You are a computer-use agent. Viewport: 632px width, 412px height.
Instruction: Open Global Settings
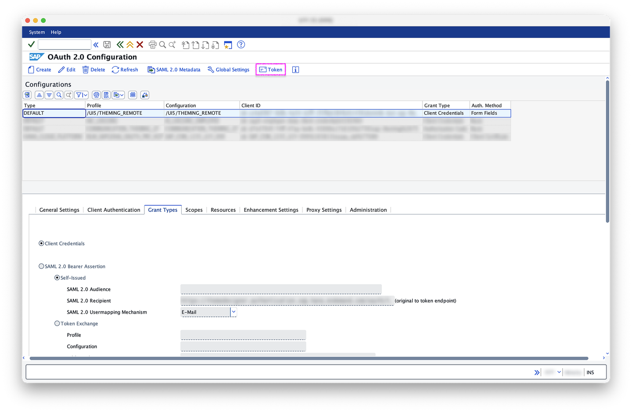pyautogui.click(x=228, y=70)
